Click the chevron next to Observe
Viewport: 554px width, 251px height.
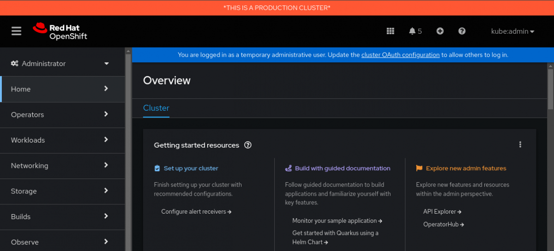pos(106,241)
